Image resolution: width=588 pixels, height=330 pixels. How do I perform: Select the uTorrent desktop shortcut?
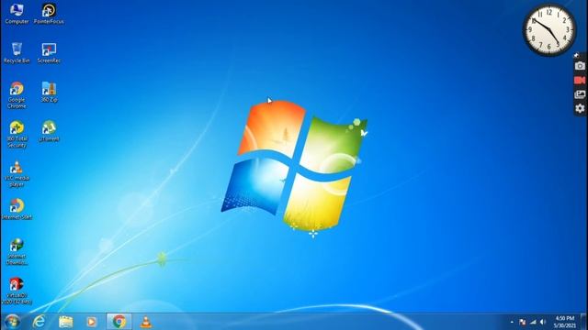pyautogui.click(x=49, y=131)
